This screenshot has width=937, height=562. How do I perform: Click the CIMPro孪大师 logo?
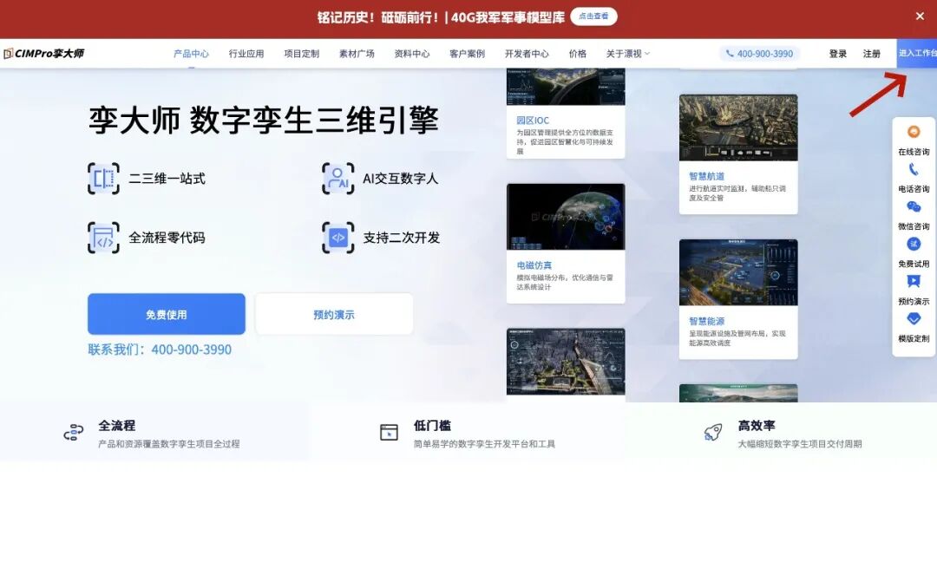[43, 54]
